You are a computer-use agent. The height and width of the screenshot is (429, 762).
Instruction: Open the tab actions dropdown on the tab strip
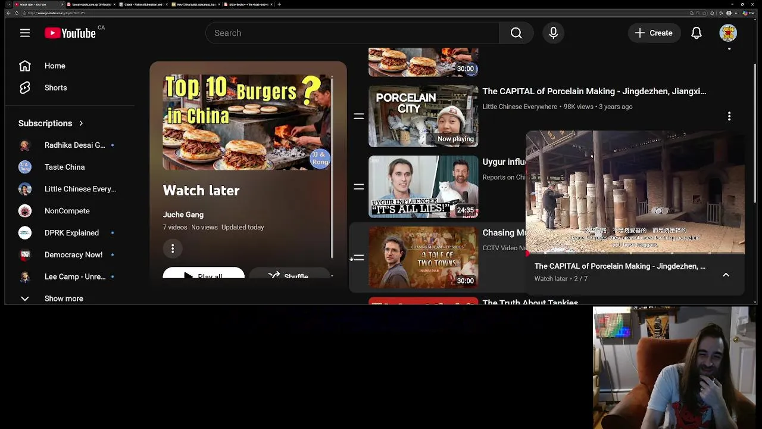(9, 4)
